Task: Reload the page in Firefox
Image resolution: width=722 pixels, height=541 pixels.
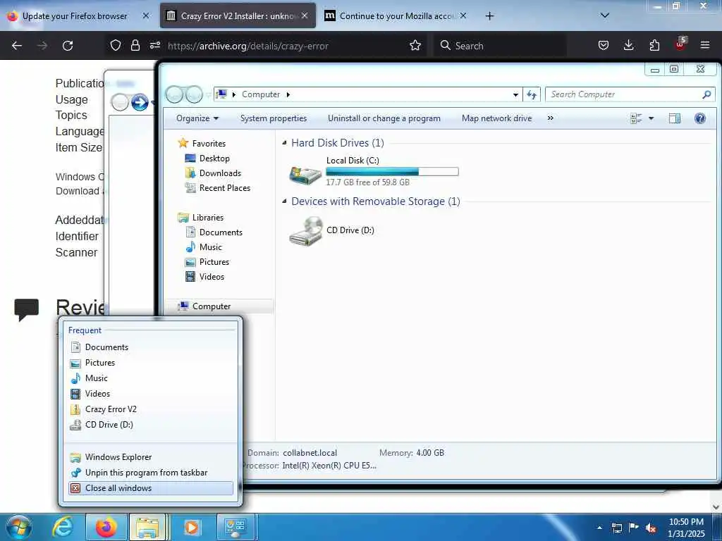Action: click(68, 46)
